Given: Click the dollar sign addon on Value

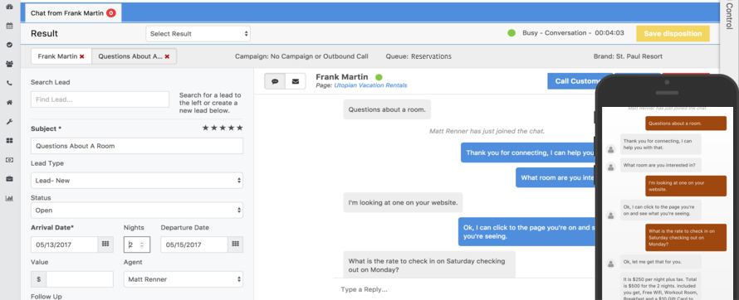Looking at the screenshot, I should tap(38, 279).
